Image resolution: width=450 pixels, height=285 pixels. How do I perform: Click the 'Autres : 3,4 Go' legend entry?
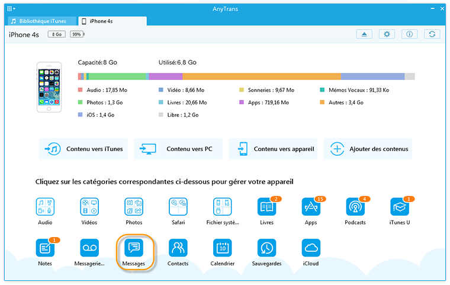pyautogui.click(x=342, y=103)
